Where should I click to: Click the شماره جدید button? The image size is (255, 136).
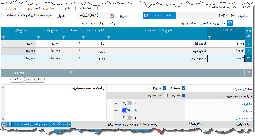click(163, 15)
